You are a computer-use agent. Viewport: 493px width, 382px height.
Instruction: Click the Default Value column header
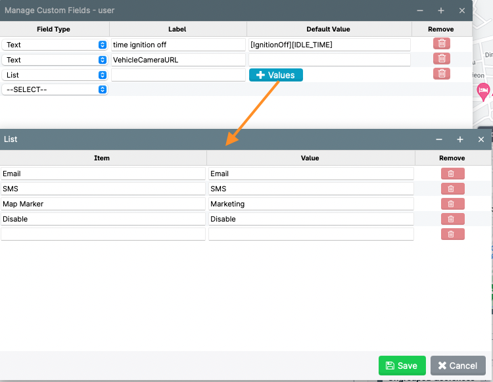(328, 29)
